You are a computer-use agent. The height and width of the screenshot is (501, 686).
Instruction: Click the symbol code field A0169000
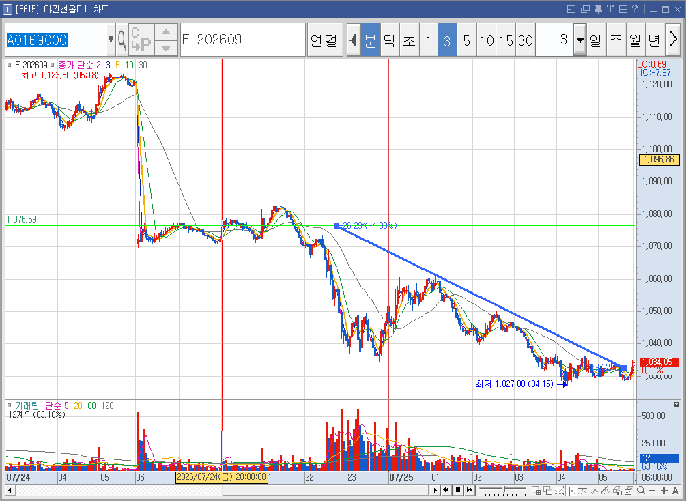(55, 40)
